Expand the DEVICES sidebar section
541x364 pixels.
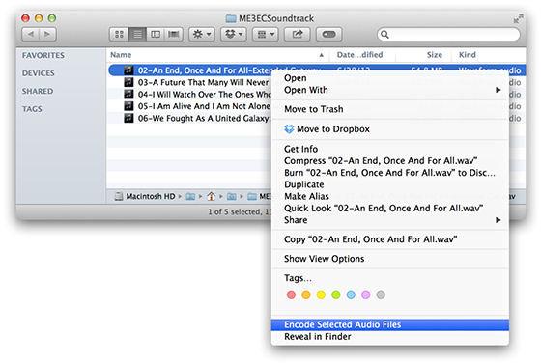coord(39,73)
